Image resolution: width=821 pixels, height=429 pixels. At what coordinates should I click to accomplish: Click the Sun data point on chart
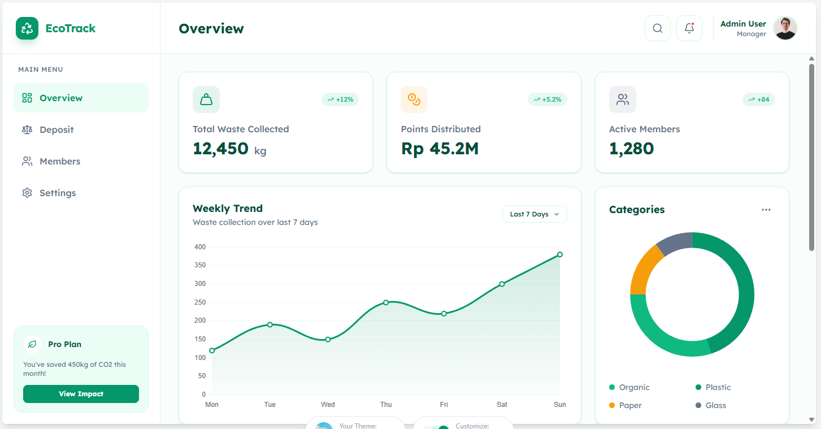560,254
